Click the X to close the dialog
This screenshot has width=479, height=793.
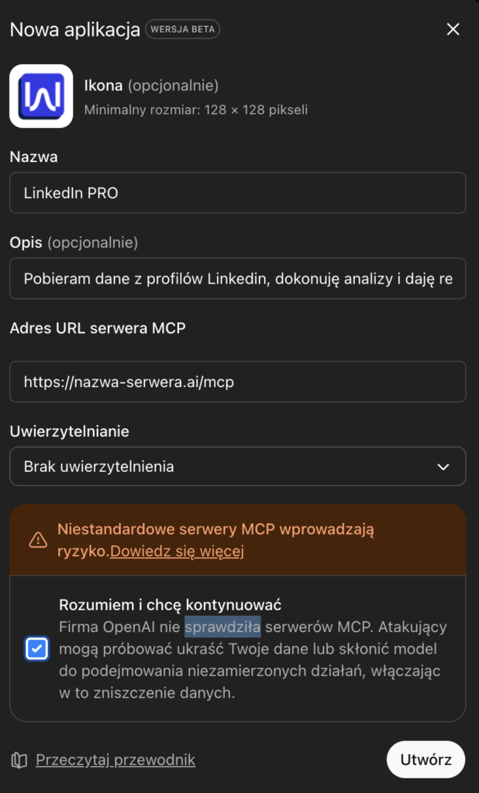454,29
